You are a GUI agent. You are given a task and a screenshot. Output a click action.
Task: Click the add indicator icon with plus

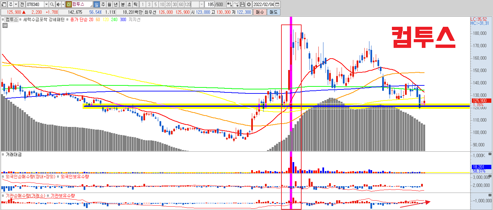click(x=230, y=4)
